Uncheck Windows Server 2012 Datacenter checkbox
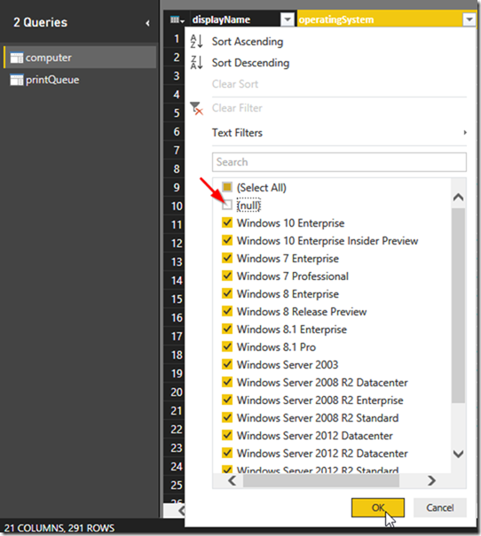This screenshot has height=536, width=481. pyautogui.click(x=227, y=435)
